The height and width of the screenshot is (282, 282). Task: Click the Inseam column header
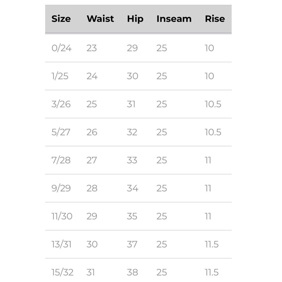(174, 19)
